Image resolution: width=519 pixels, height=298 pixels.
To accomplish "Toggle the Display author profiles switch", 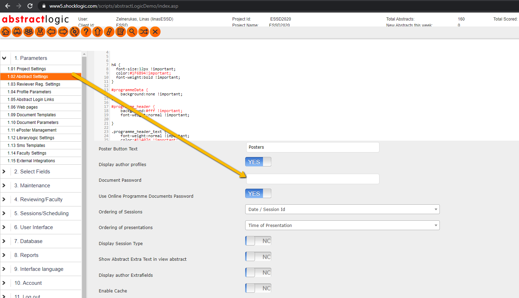I will [258, 162].
